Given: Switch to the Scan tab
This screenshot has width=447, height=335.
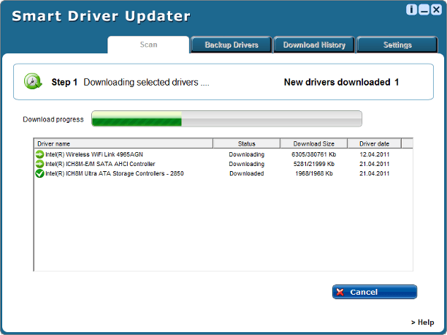Looking at the screenshot, I should [x=148, y=45].
